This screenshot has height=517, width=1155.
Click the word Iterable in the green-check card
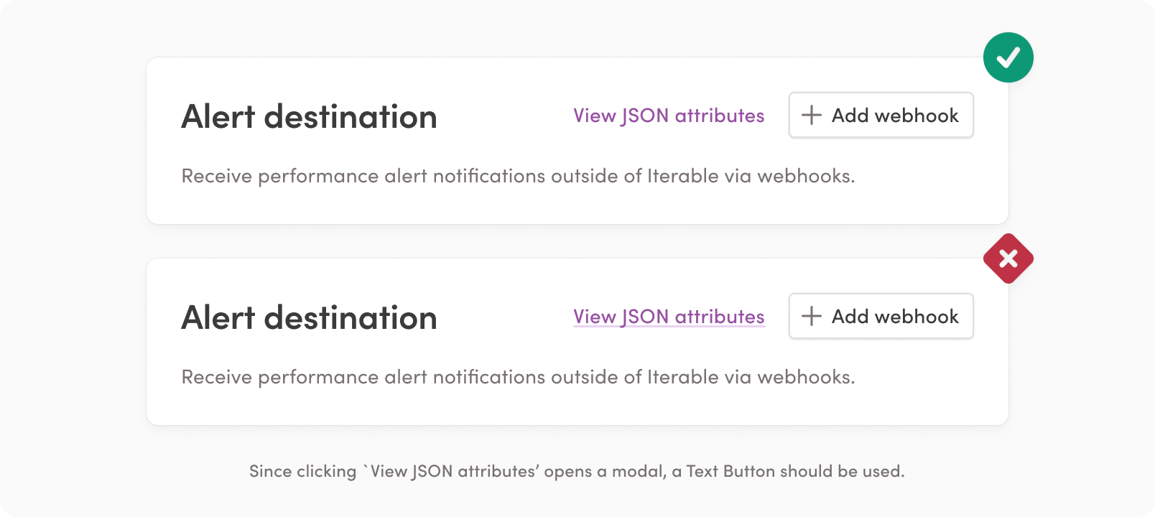682,176
